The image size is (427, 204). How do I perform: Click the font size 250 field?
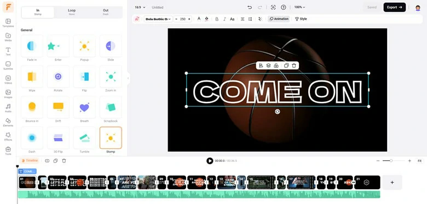pos(183,19)
